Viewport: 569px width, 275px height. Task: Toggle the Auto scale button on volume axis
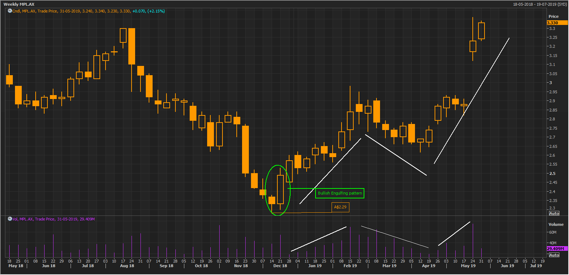point(554,255)
